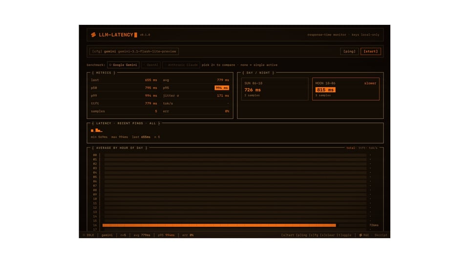This screenshot has width=469, height=263.
Task: Click the recent pings sparkline chart
Action: coord(97,131)
